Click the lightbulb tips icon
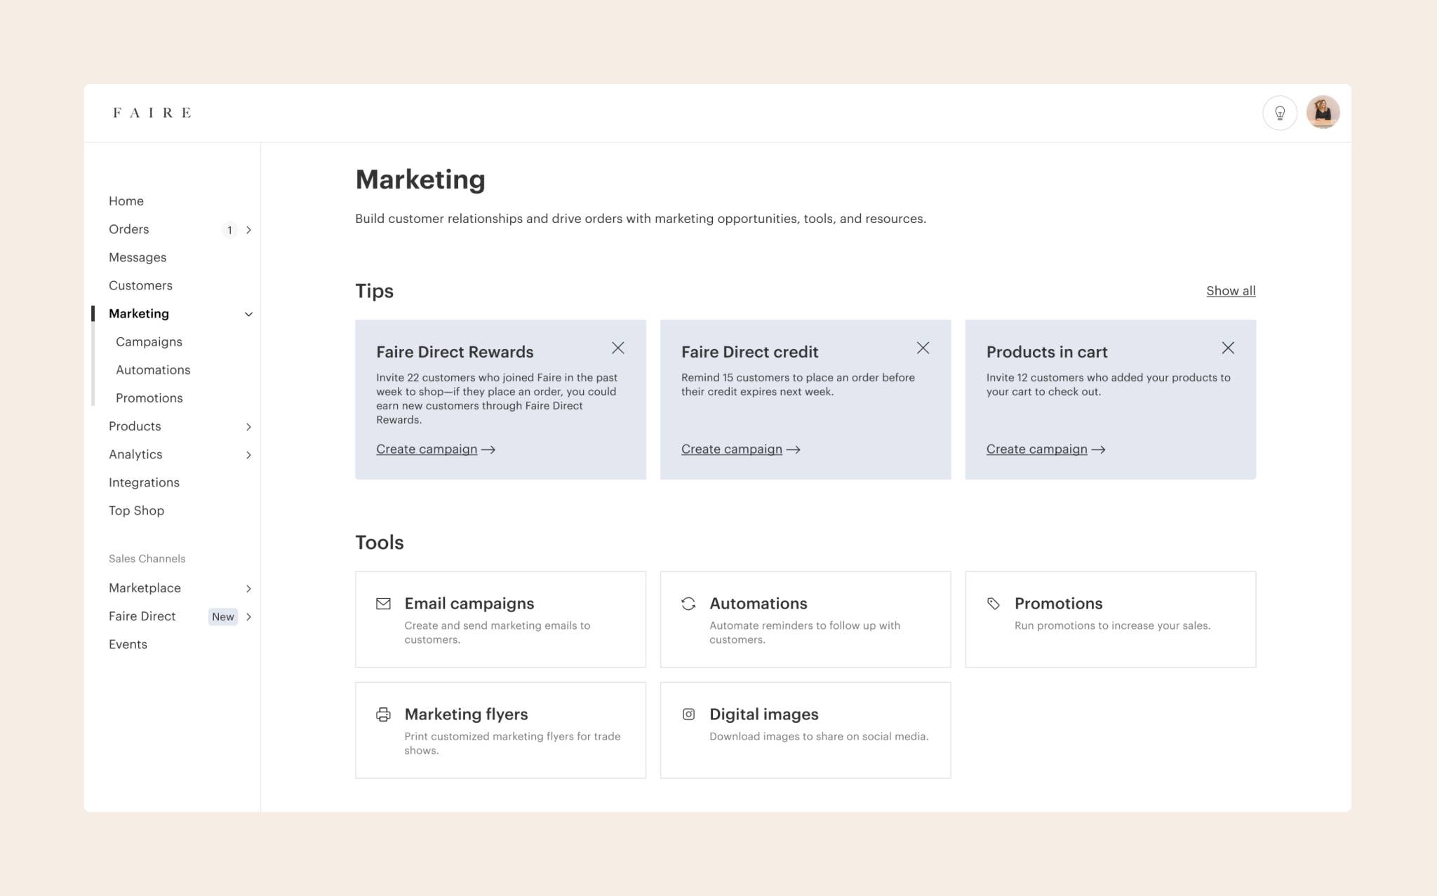 [x=1279, y=113]
